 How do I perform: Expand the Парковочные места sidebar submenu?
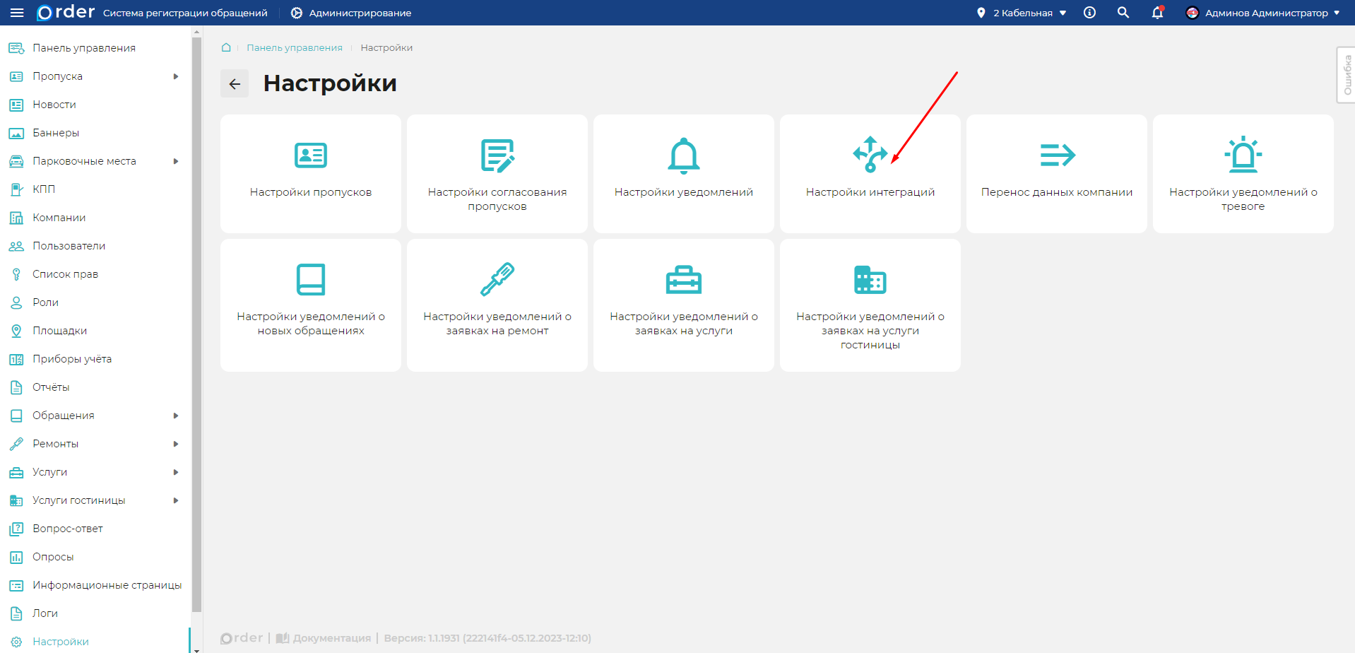[x=176, y=161]
